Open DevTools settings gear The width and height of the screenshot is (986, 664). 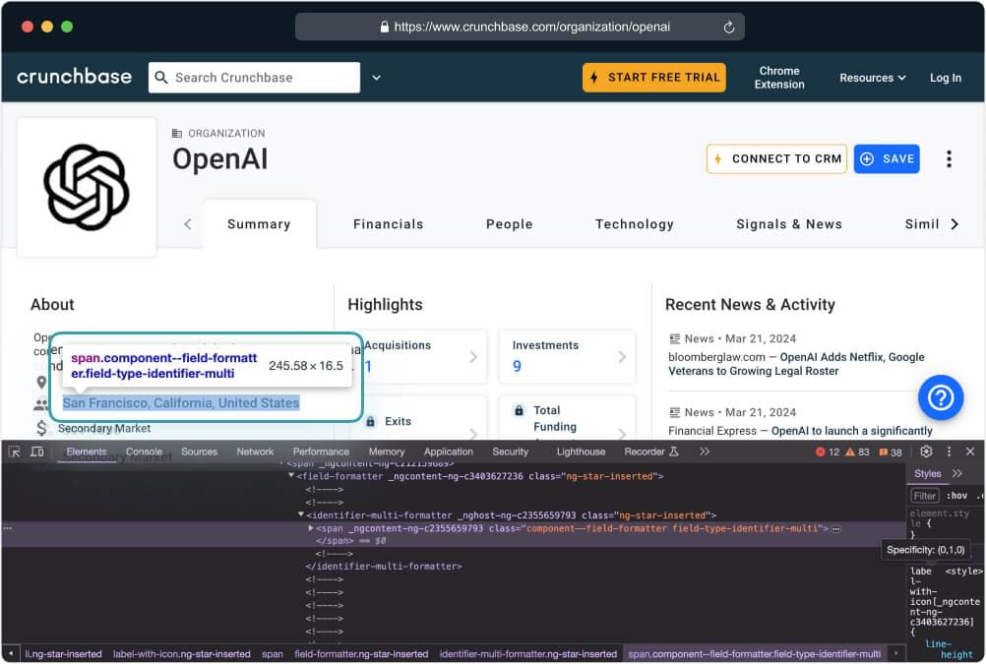[926, 452]
